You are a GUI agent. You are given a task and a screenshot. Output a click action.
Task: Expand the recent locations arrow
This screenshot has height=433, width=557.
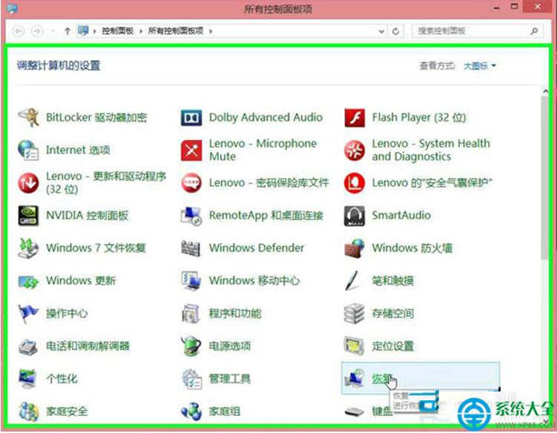(53, 31)
